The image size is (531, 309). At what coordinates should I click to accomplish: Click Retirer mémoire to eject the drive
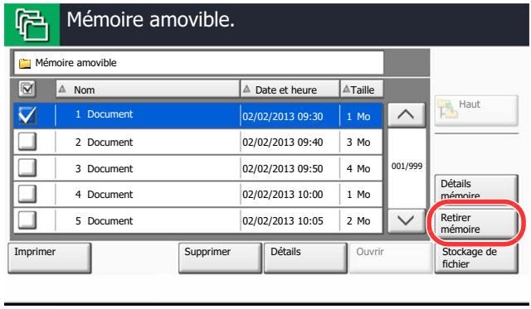click(x=476, y=223)
